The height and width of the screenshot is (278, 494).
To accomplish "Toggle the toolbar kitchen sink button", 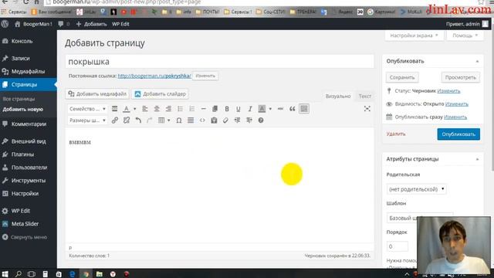I will coord(304,109).
